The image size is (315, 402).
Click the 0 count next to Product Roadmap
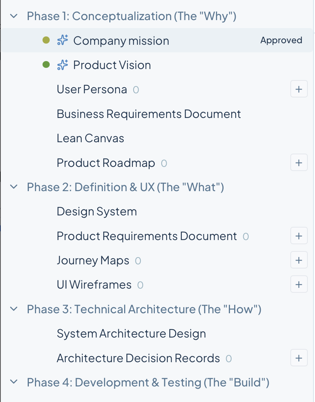point(164,163)
